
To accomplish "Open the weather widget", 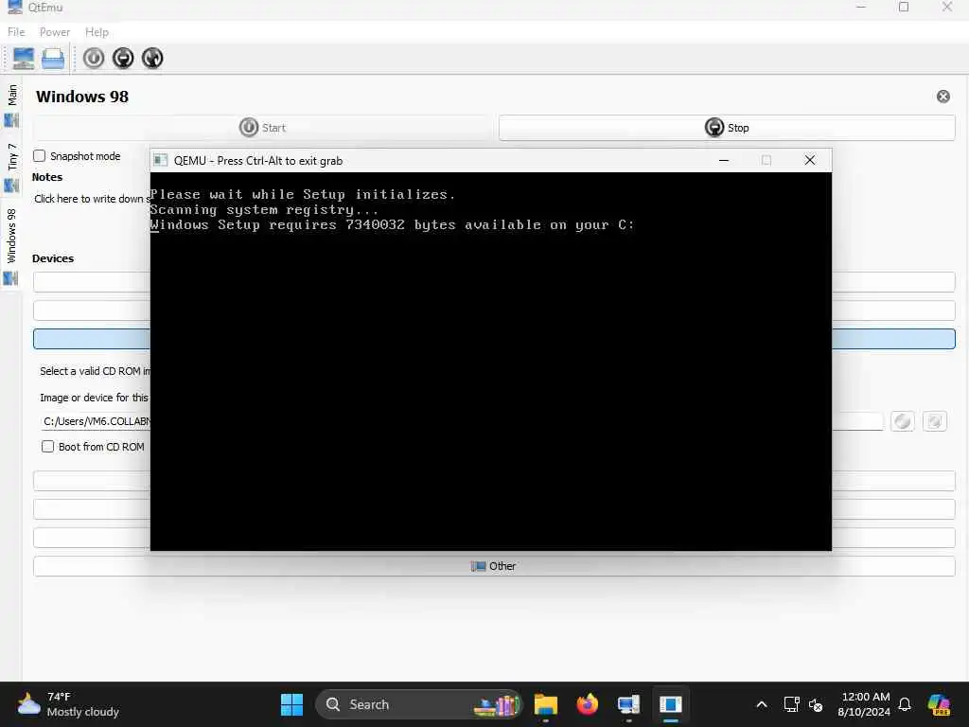I will [x=68, y=704].
